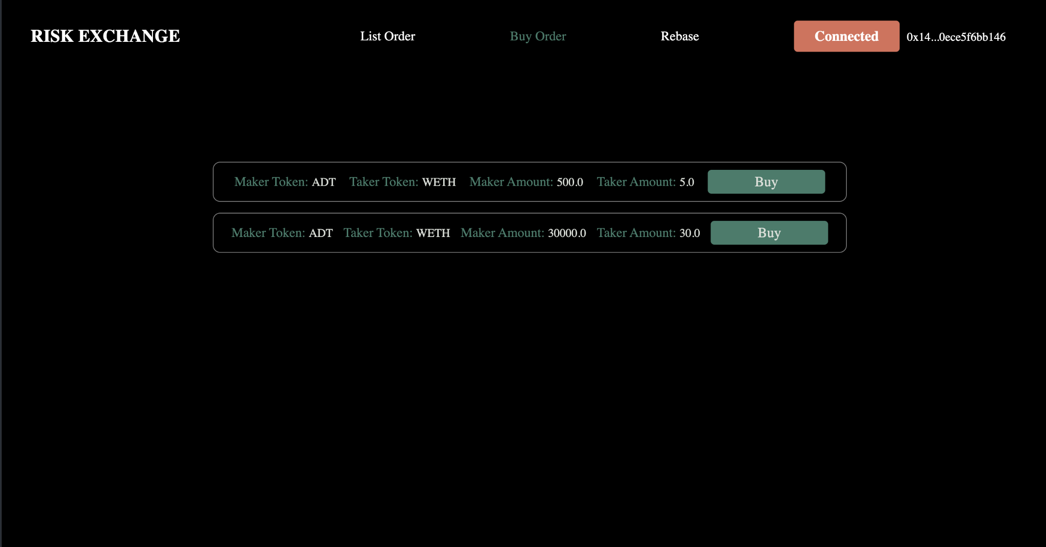
Task: Select ADT token text in second order
Action: pyautogui.click(x=321, y=233)
